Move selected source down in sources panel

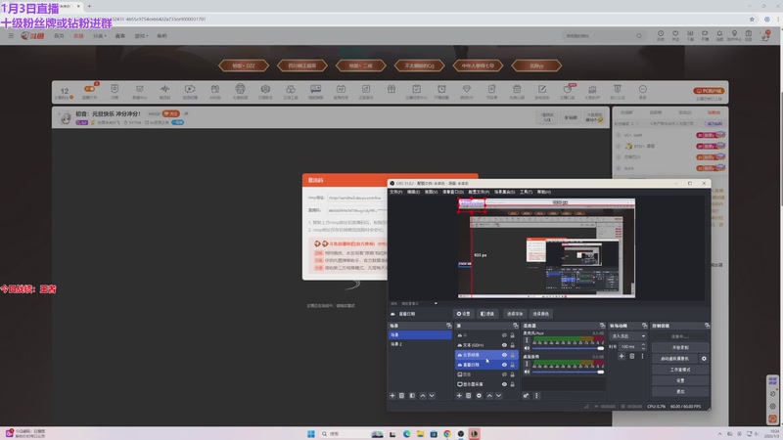point(498,396)
